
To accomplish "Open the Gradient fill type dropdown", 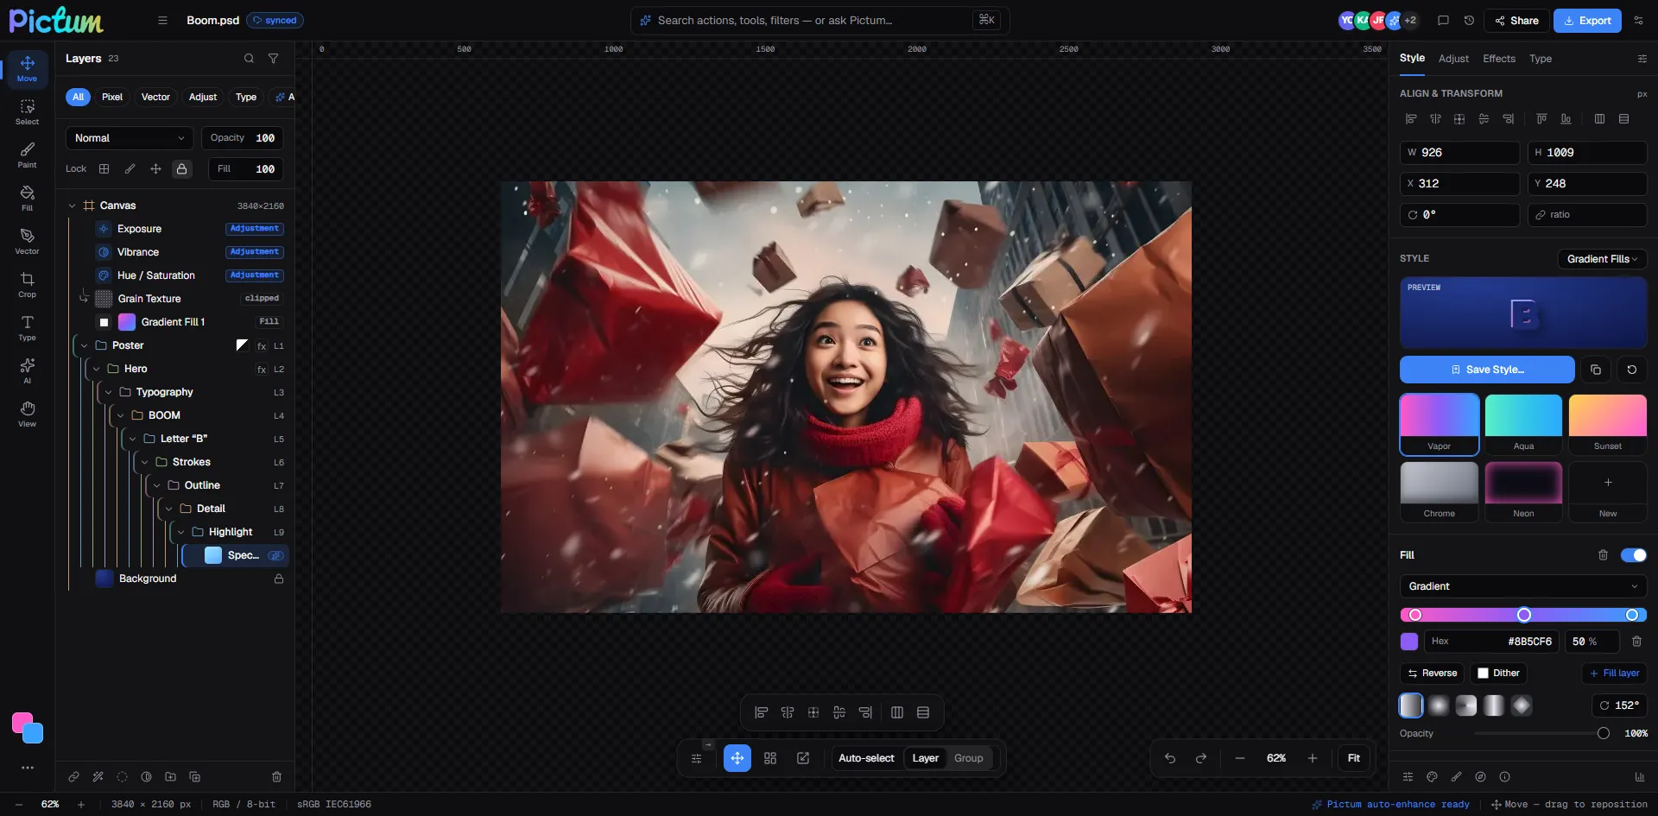I will coord(1522,586).
